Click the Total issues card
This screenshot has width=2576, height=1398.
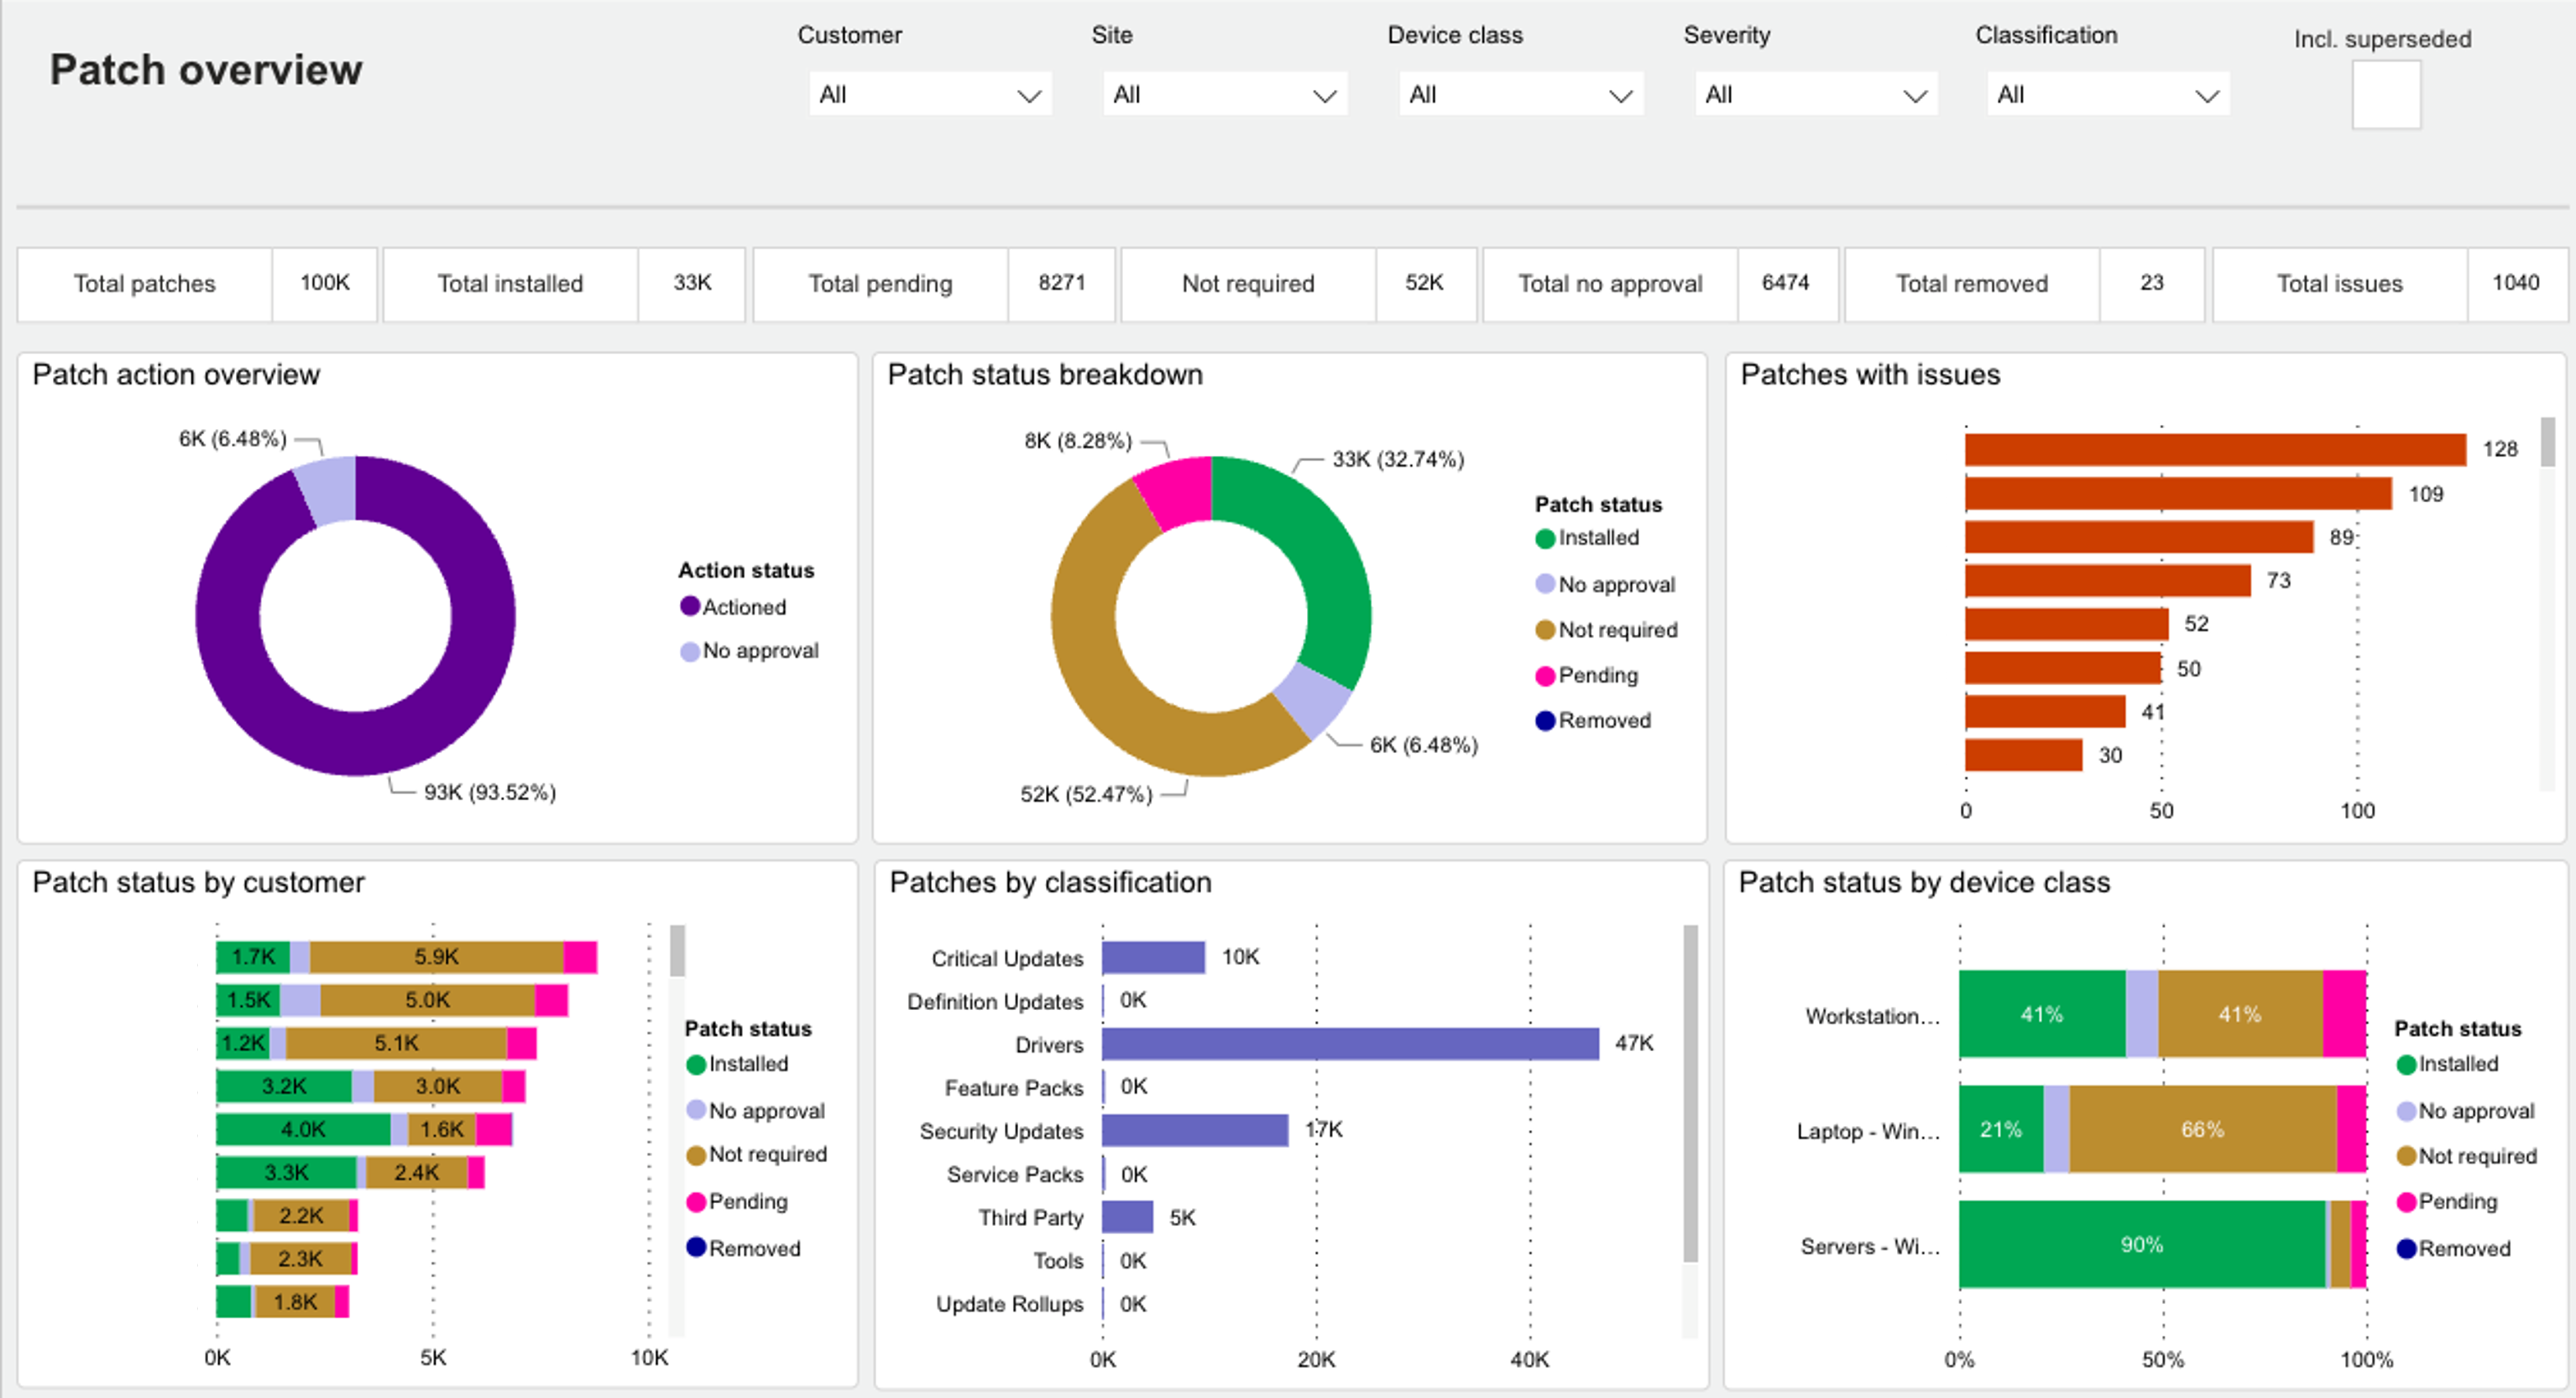(x=2390, y=284)
